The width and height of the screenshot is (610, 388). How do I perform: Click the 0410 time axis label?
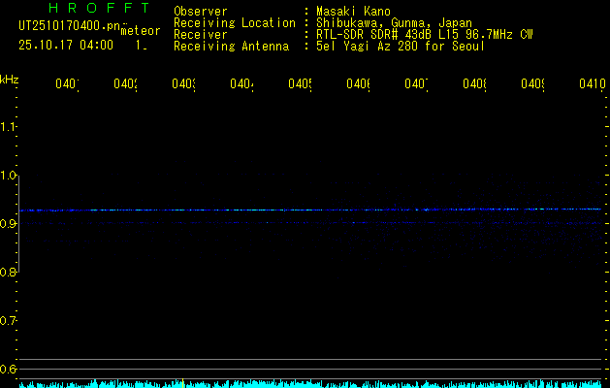(593, 83)
